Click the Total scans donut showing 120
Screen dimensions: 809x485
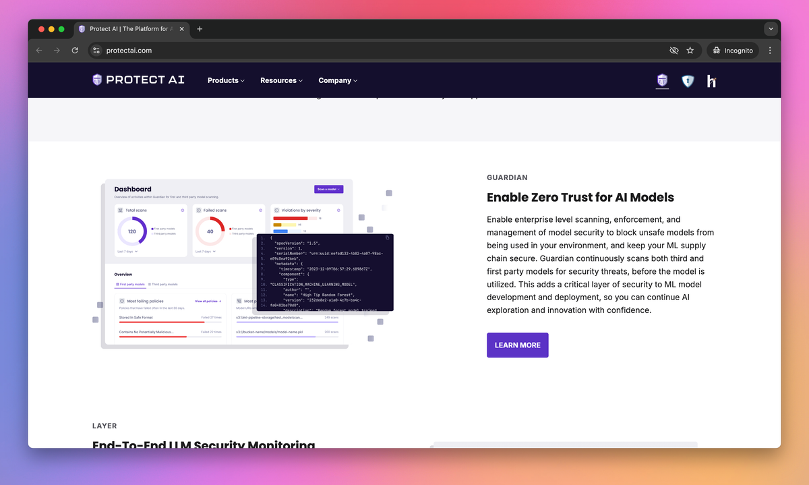pos(132,231)
